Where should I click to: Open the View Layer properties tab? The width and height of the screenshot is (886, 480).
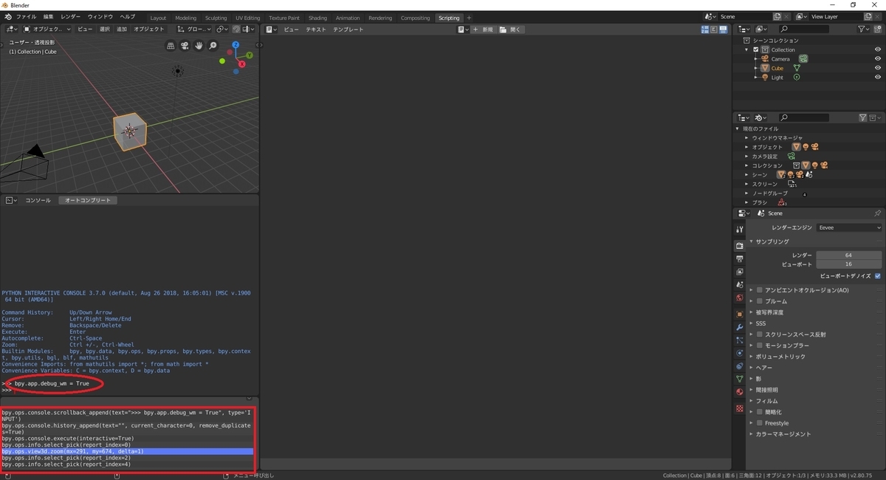point(739,272)
